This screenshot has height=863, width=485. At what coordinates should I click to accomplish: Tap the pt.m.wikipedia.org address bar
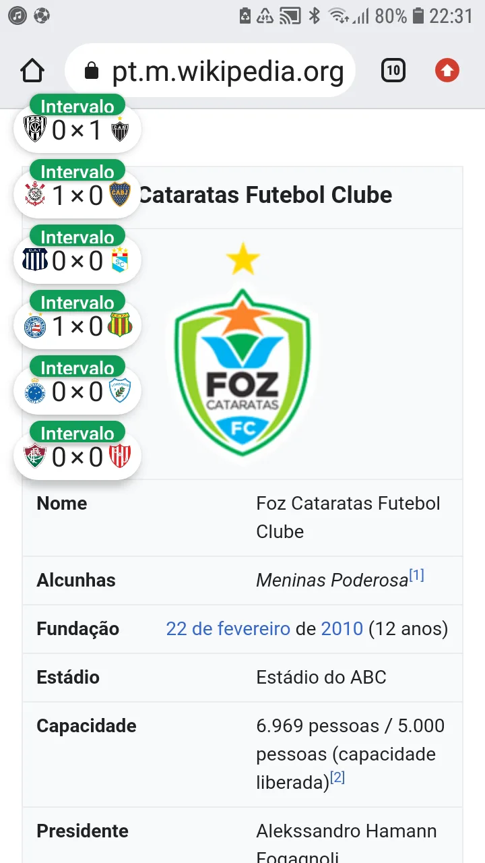pos(228,71)
